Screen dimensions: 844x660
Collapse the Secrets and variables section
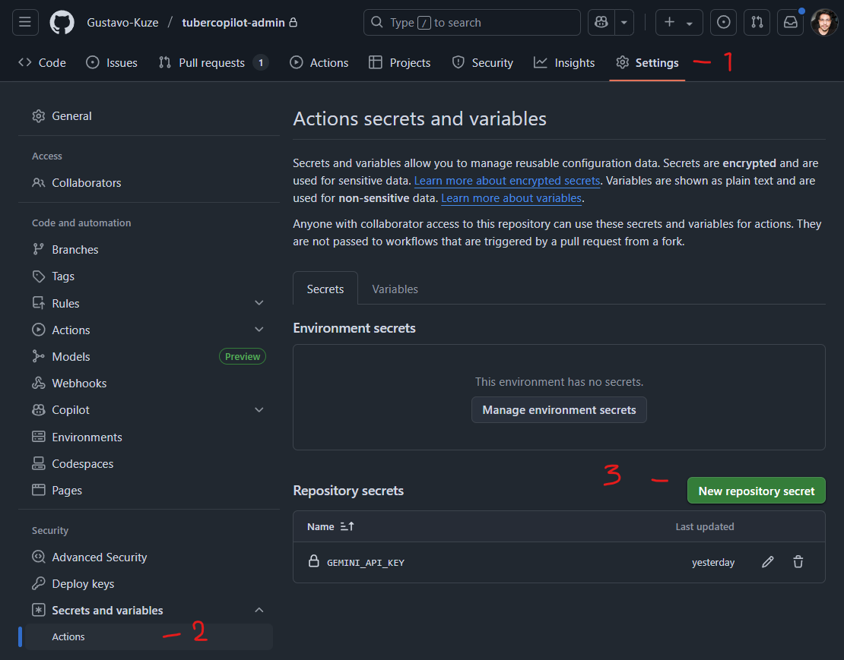point(259,610)
